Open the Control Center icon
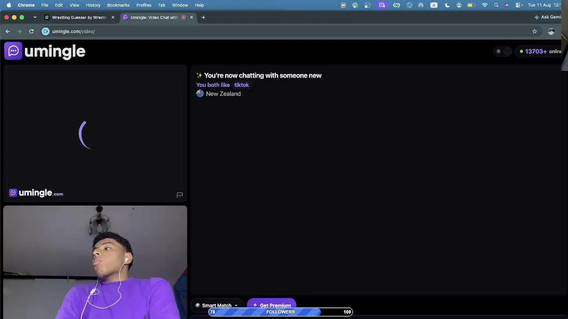 point(518,5)
